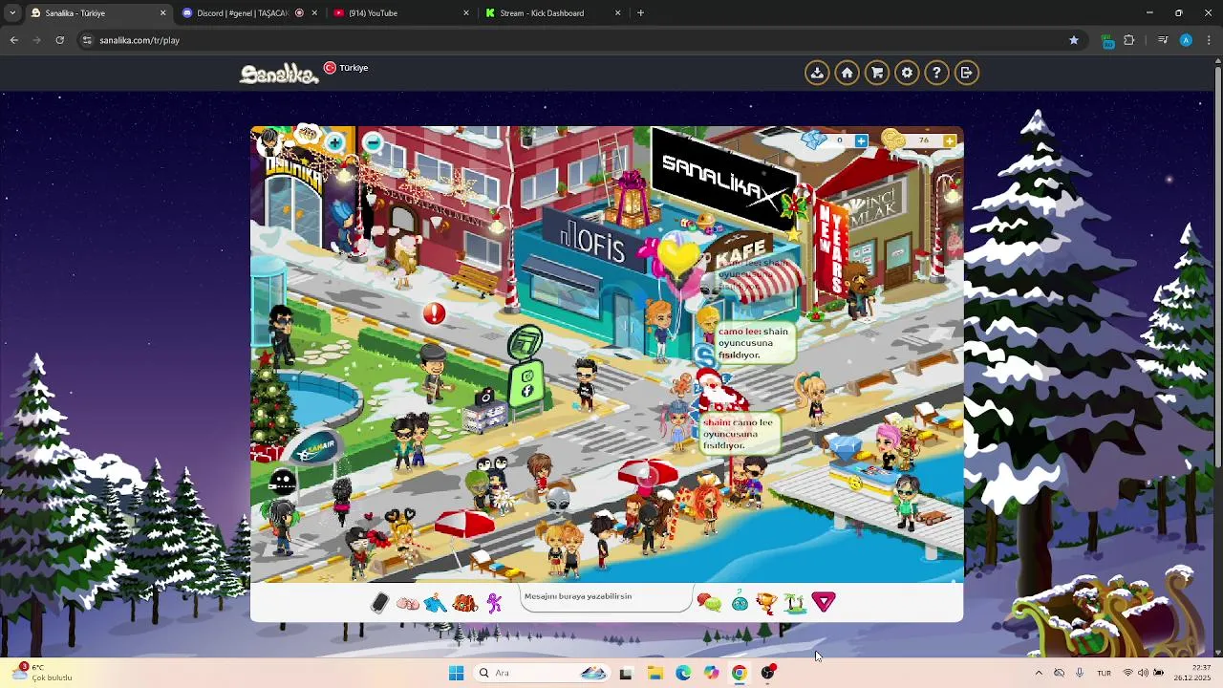The width and height of the screenshot is (1223, 688).
Task: Click the red exclamation alert marker
Action: (434, 313)
